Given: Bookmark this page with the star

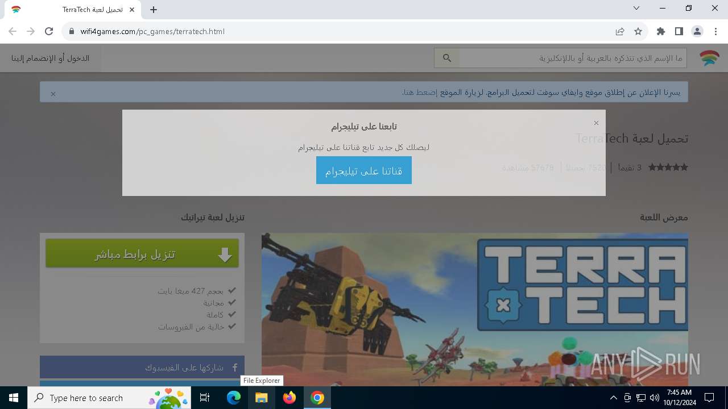Looking at the screenshot, I should tap(638, 31).
